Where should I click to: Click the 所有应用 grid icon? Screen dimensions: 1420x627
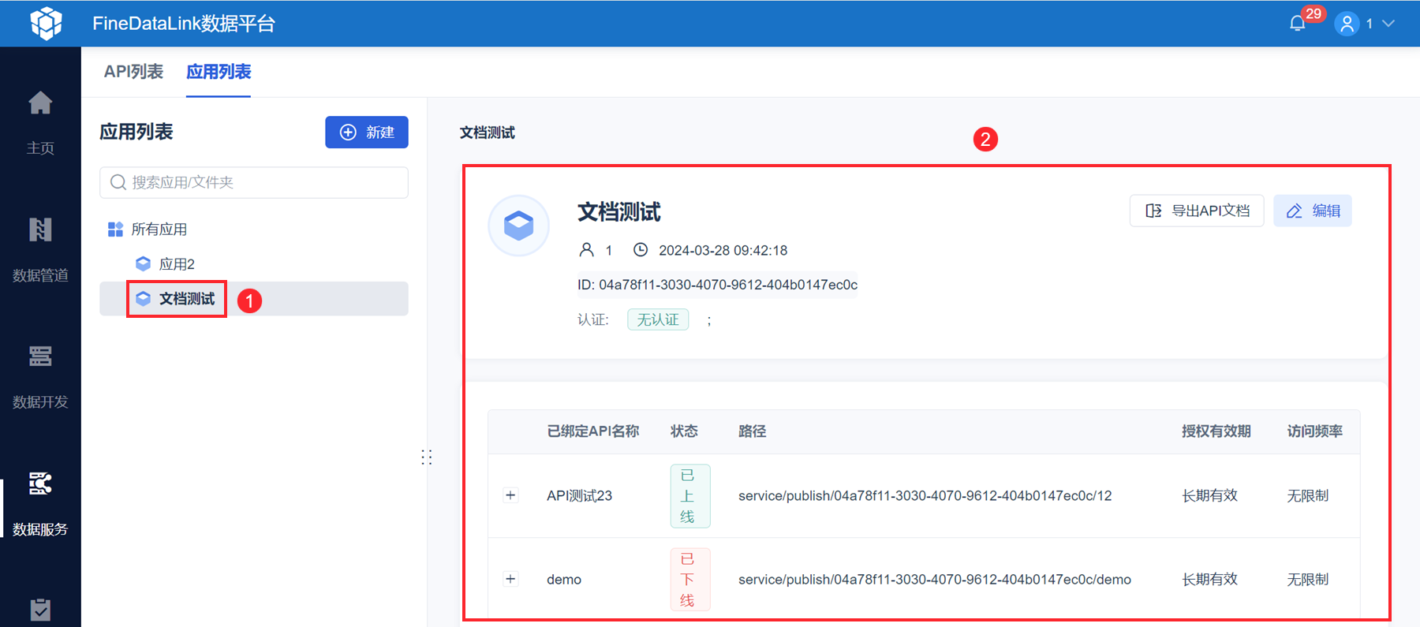pyautogui.click(x=115, y=230)
